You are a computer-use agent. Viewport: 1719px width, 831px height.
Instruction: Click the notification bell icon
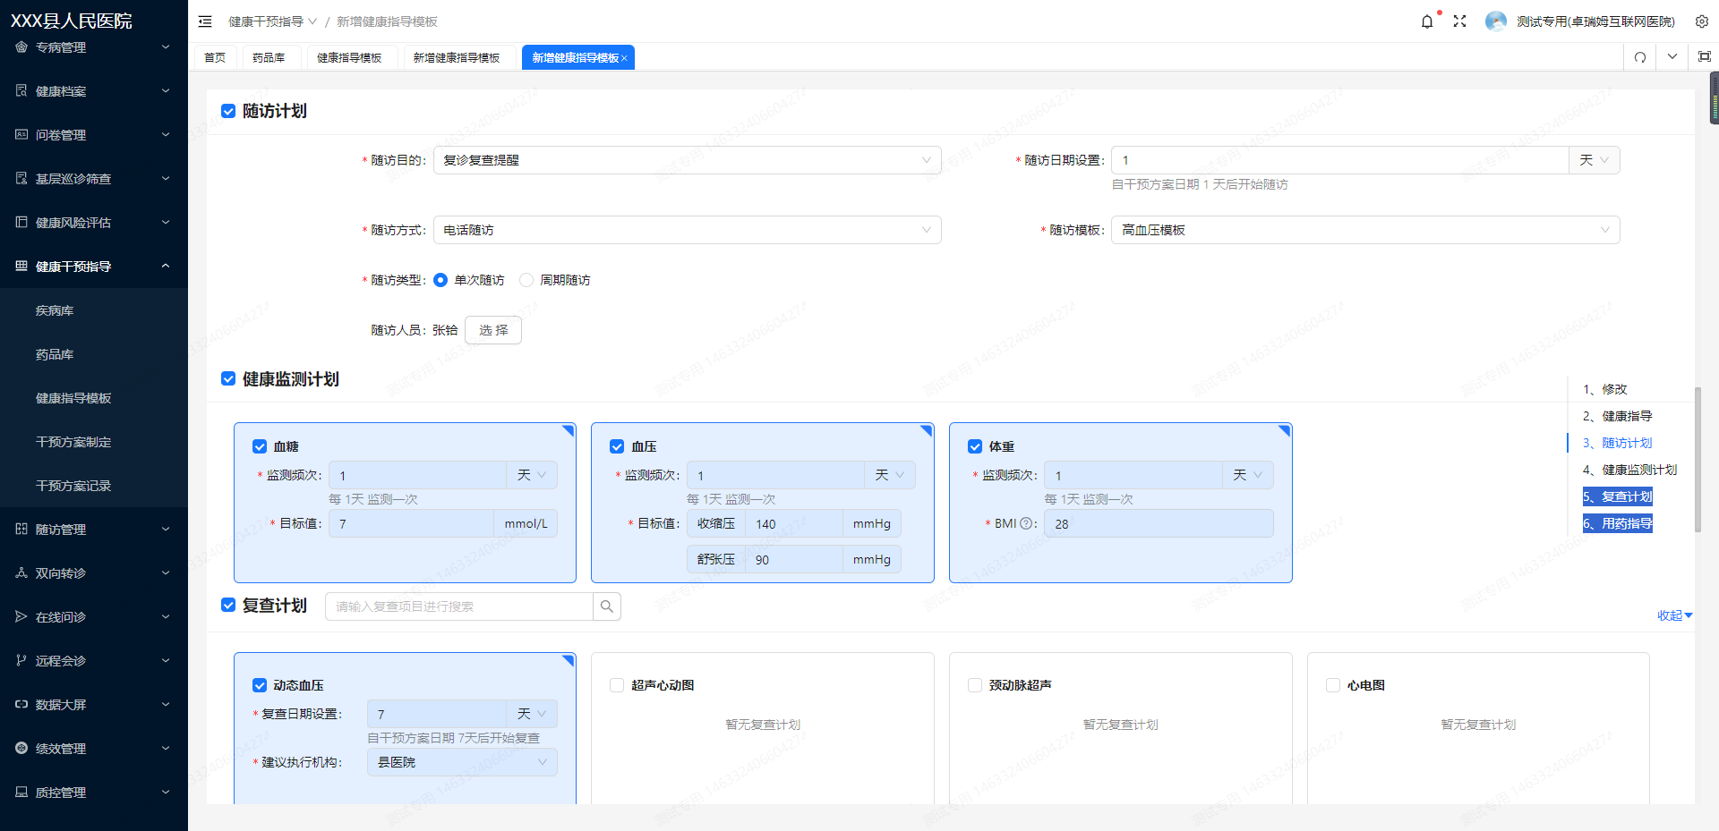[x=1426, y=21]
